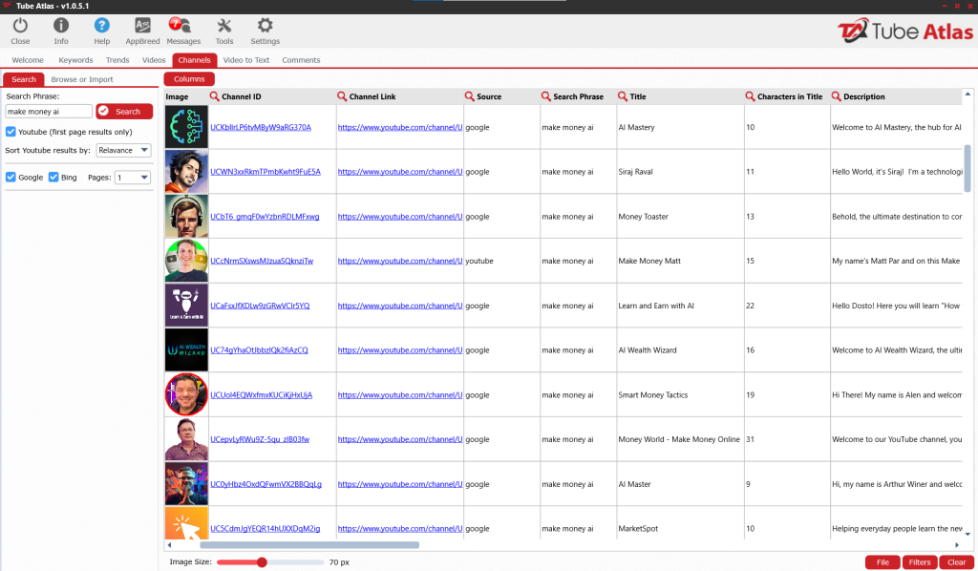Toggle the Google checkbox
978x571 pixels.
(11, 178)
